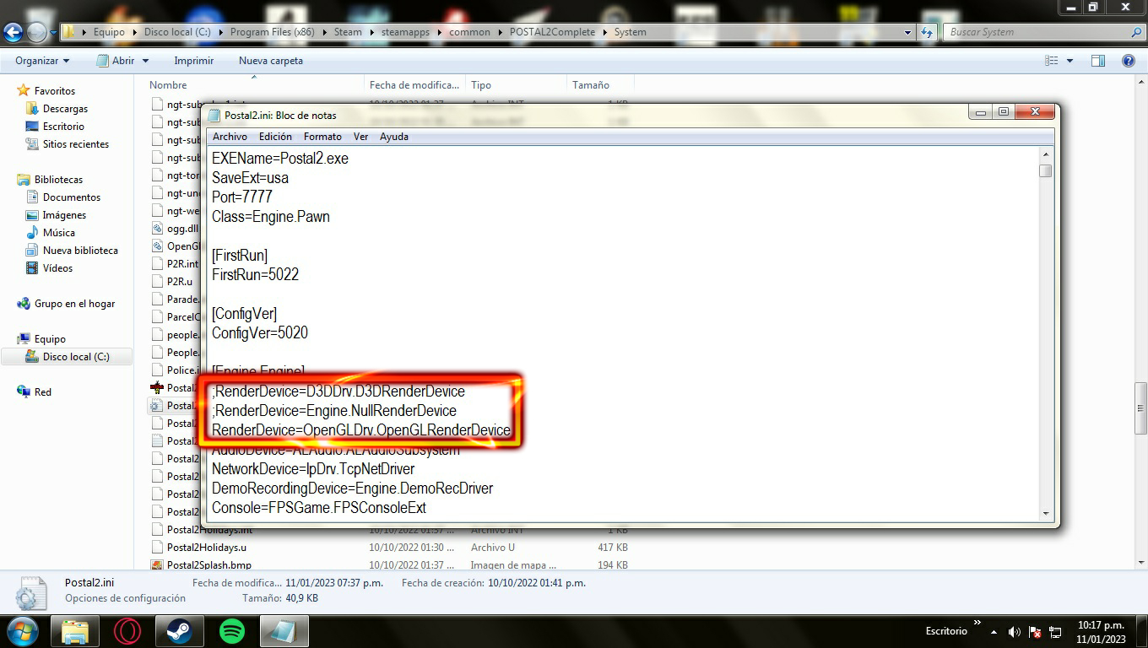Open the Descargas folder in Favoritos
This screenshot has height=648, width=1148.
(65, 109)
